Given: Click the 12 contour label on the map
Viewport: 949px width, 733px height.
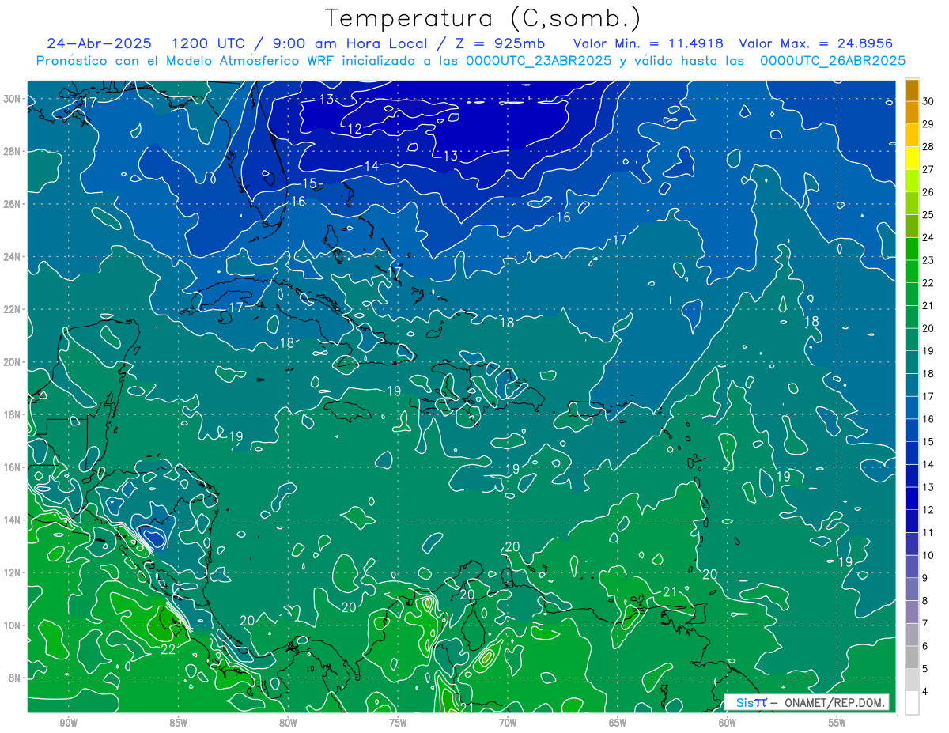Looking at the screenshot, I should tap(354, 128).
